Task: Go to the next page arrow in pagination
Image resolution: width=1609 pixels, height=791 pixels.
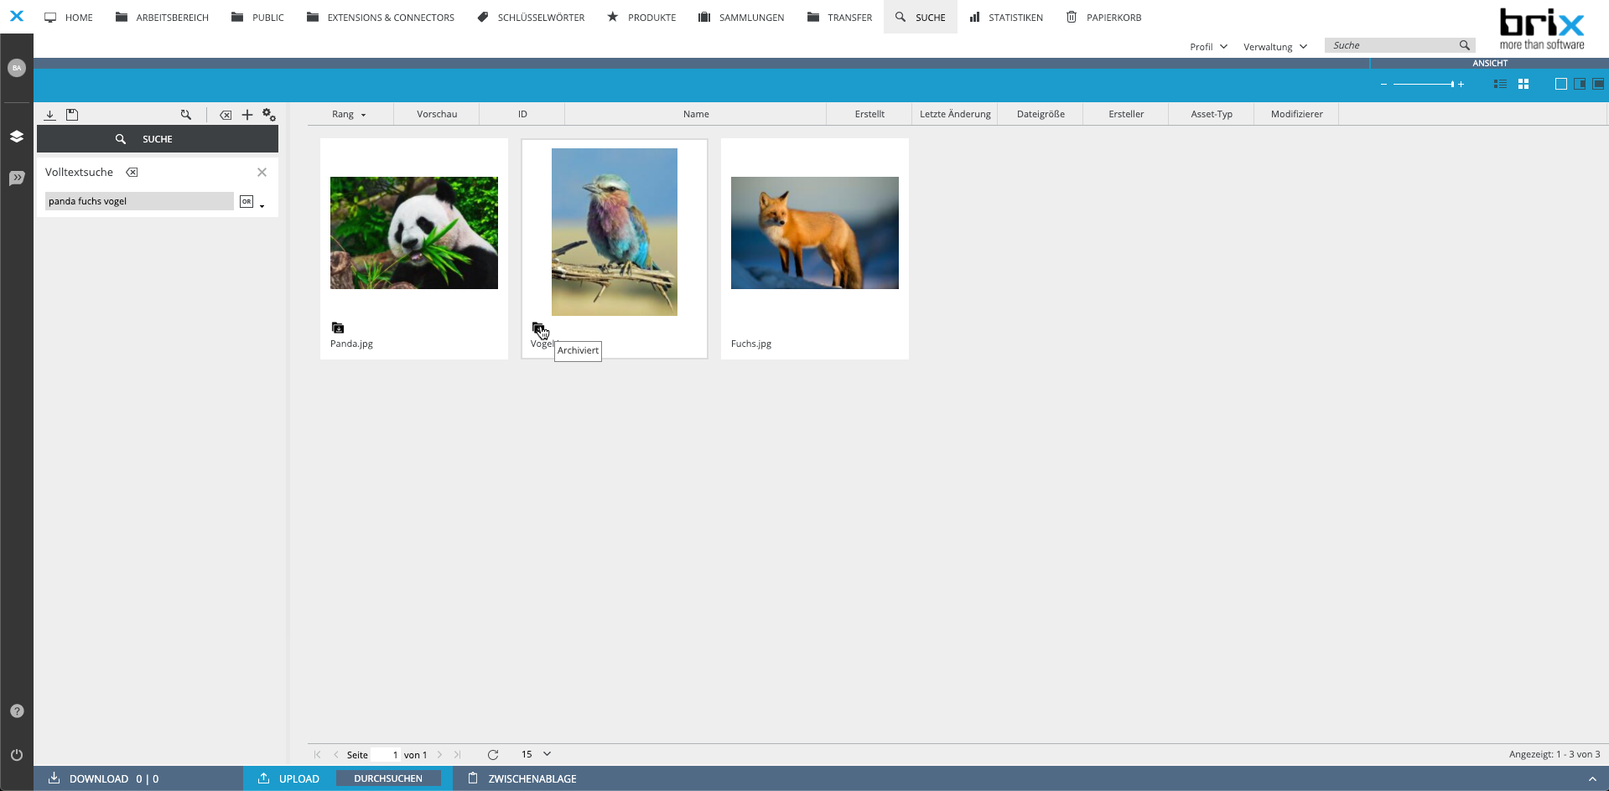Action: (x=439, y=754)
